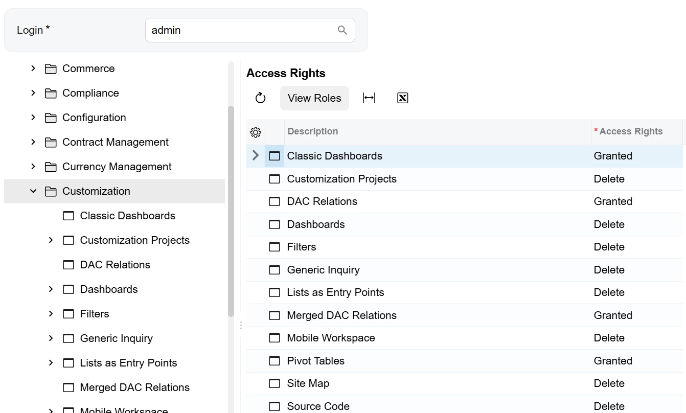The height and width of the screenshot is (413, 686).
Task: Expand the Generic Inquiry tree node
Action: coord(51,338)
